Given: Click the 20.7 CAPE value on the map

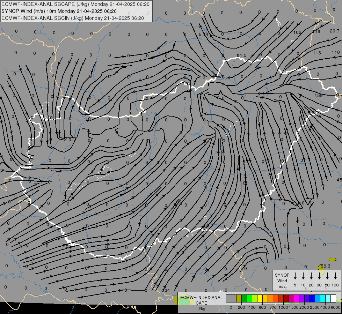Looking at the screenshot, I should click(x=335, y=31).
